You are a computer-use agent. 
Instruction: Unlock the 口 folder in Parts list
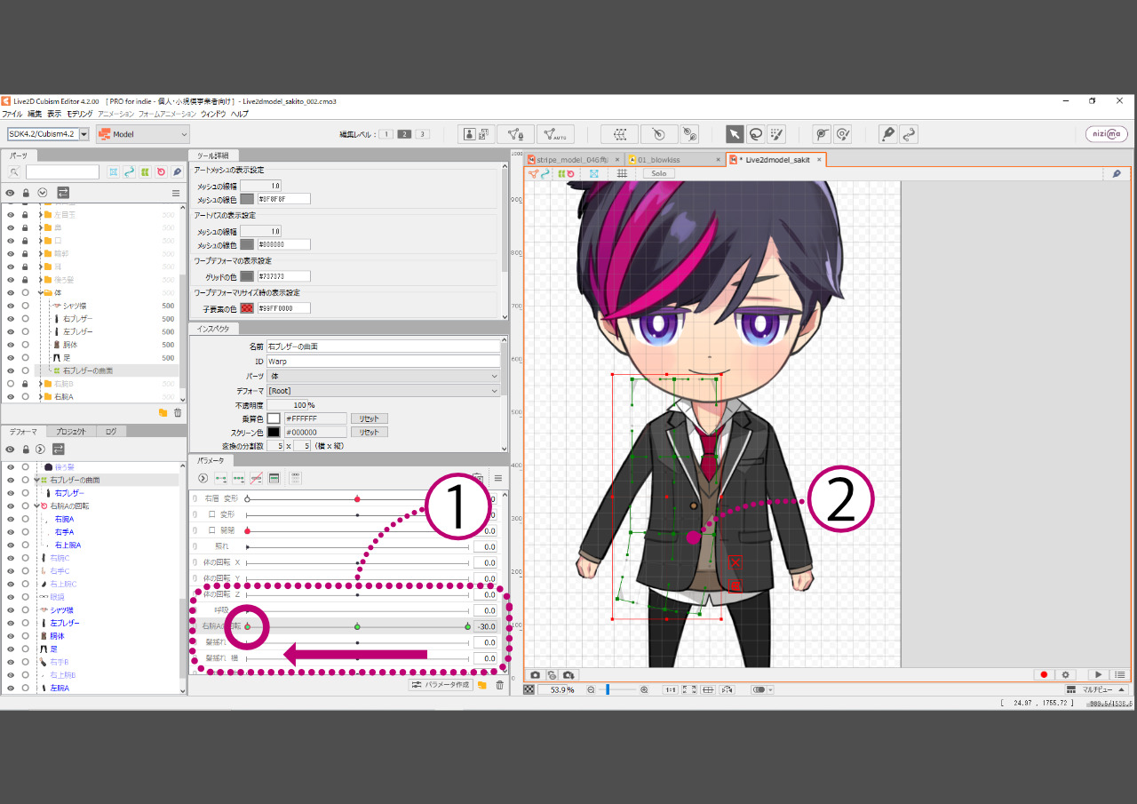25,241
